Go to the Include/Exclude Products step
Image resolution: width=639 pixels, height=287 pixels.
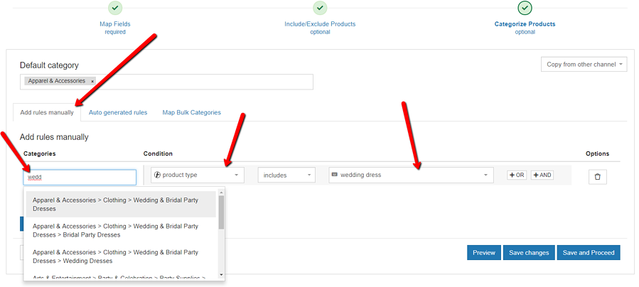tap(320, 24)
